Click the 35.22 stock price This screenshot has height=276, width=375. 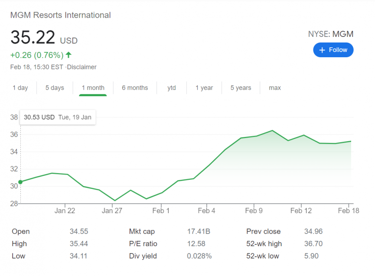click(x=33, y=38)
